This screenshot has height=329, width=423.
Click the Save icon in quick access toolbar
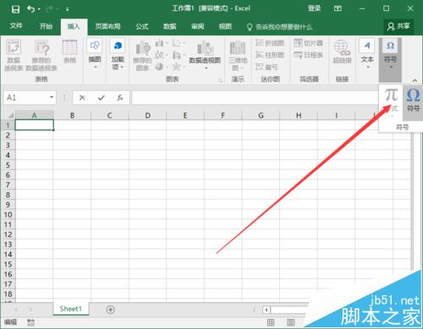15,9
